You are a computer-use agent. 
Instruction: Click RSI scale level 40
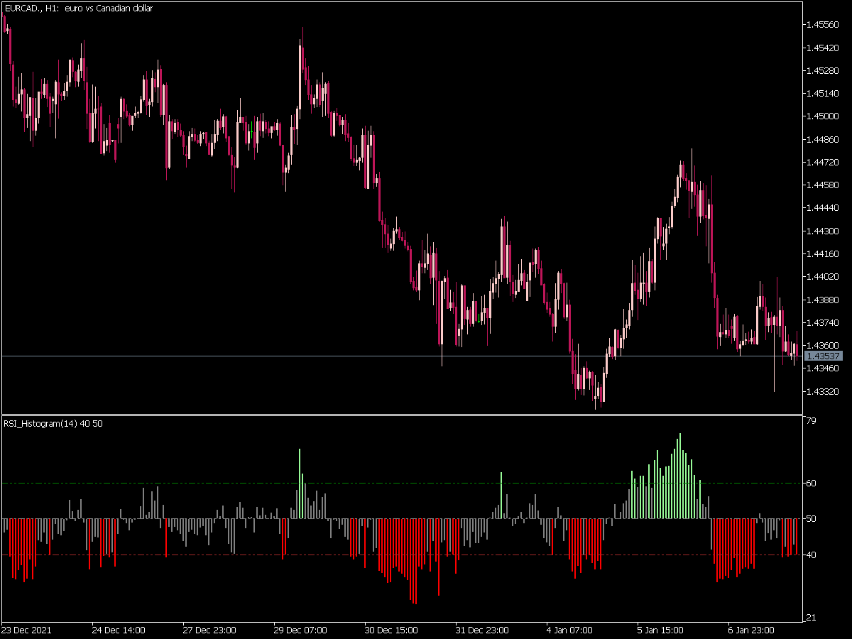pyautogui.click(x=812, y=555)
